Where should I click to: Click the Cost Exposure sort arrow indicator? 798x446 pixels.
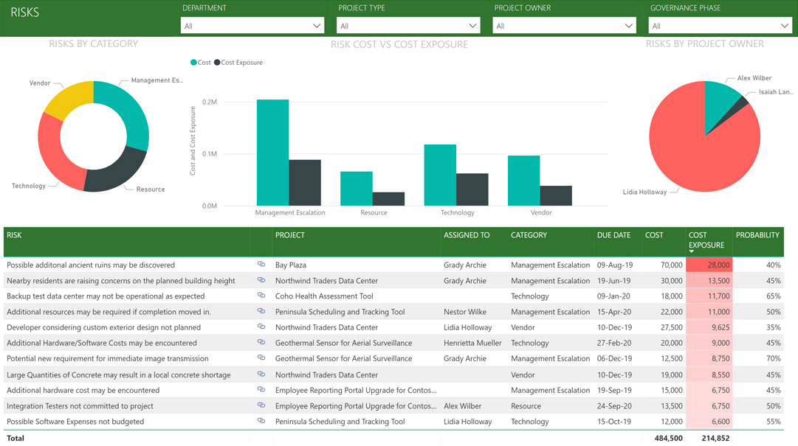692,251
